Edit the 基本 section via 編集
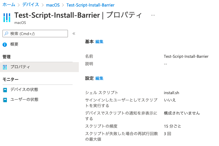 point(99,42)
